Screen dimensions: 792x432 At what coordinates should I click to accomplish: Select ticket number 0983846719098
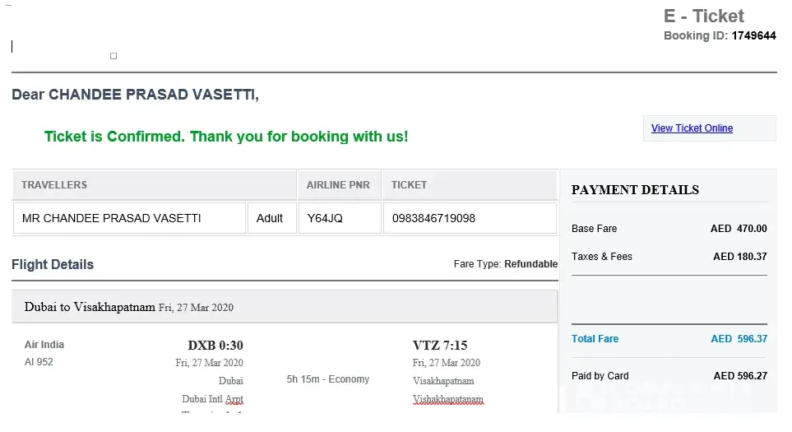point(433,219)
